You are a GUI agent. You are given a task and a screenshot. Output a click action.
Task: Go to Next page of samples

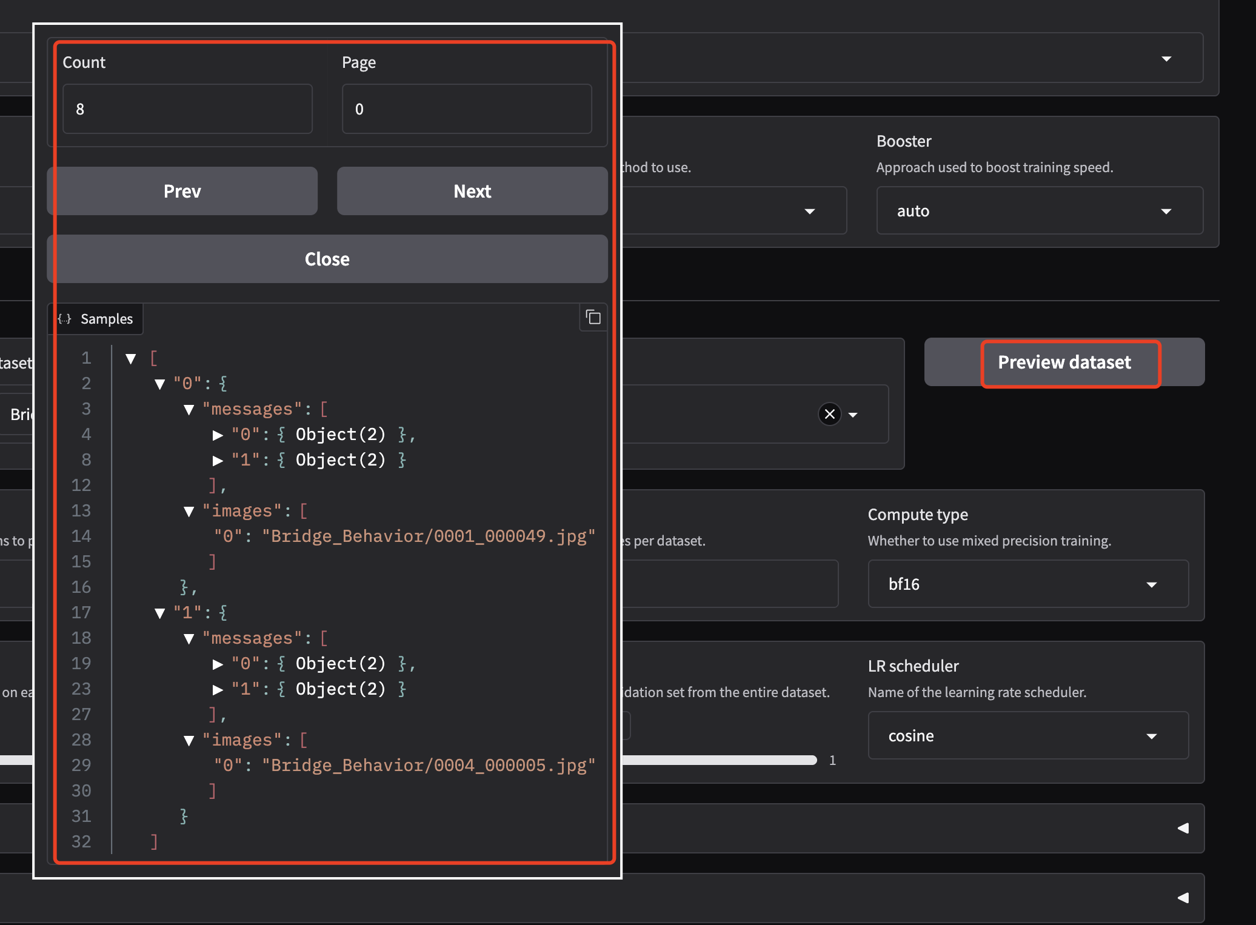click(472, 192)
